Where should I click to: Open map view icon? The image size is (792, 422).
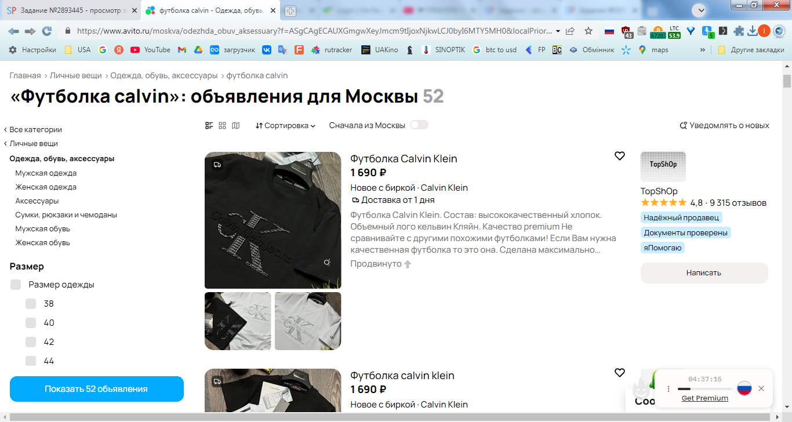click(x=235, y=125)
